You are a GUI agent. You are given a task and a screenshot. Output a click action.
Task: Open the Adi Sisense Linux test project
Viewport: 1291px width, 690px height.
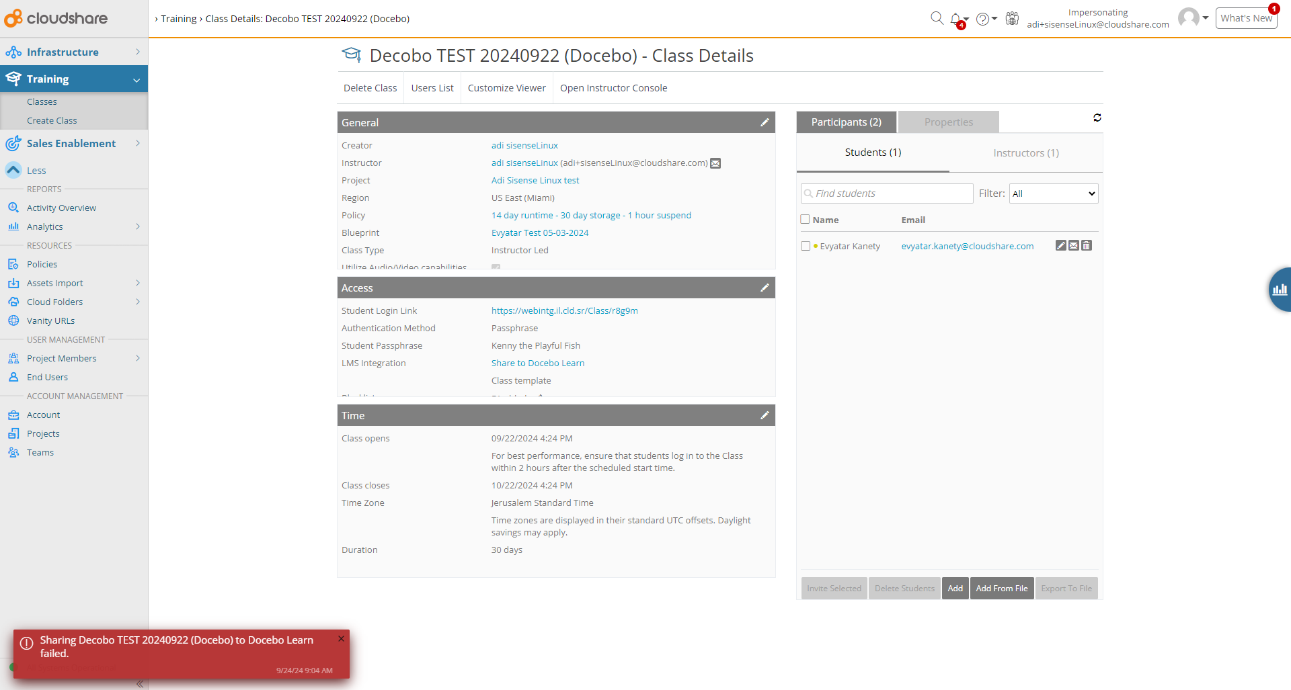pos(535,180)
